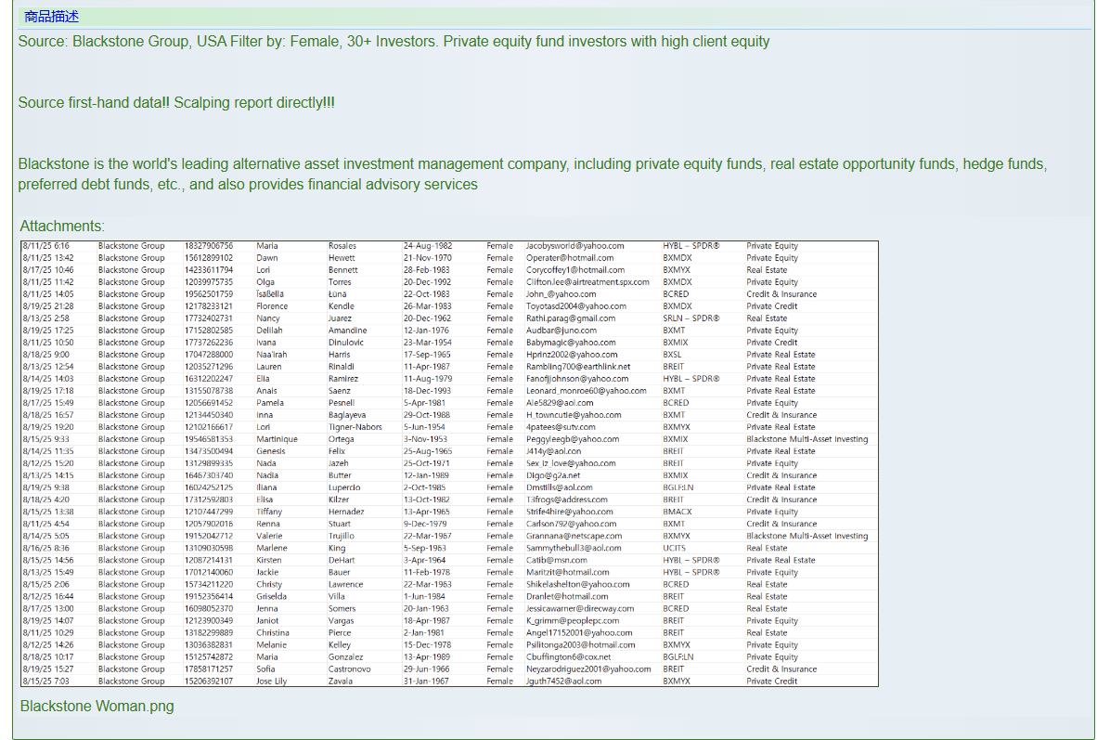
Task: Select the 8/15/25 7:03 timestamp in last row
Action: pos(45,682)
